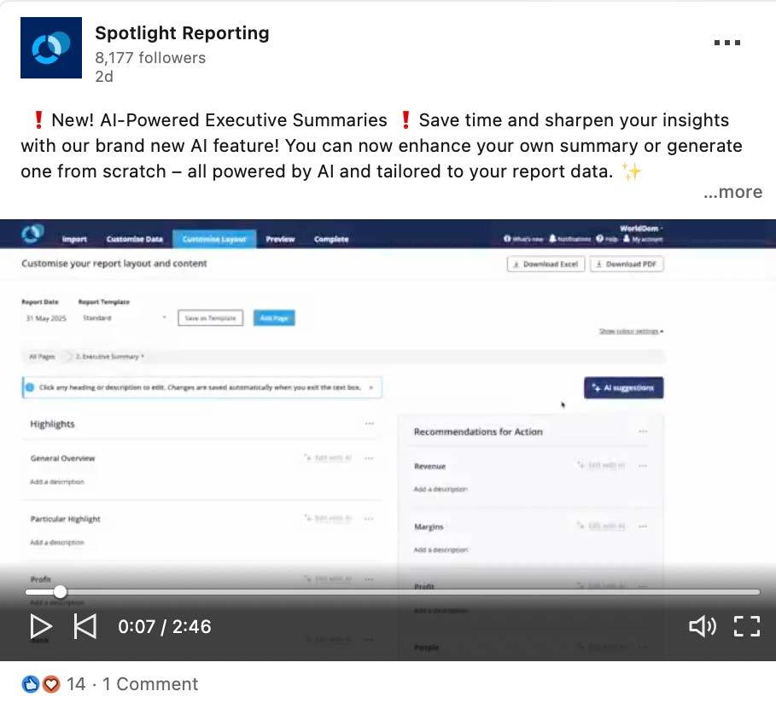Viewport: 776px width, 703px height.
Task: Open the post options three-dot menu
Action: (727, 43)
